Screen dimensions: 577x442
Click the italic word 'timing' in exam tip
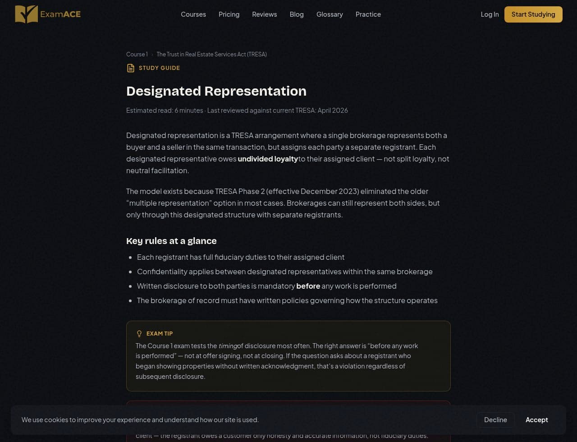228,346
